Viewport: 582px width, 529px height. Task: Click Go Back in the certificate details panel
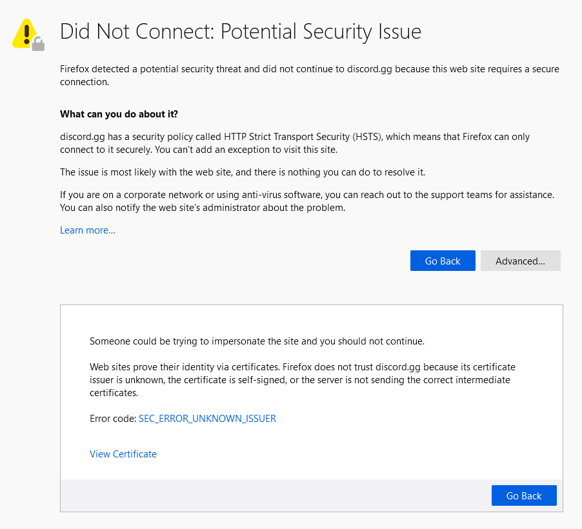(x=524, y=495)
